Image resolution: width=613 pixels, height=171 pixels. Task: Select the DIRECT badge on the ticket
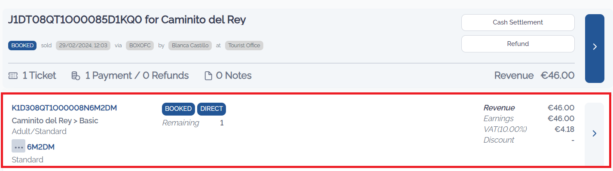click(x=211, y=109)
